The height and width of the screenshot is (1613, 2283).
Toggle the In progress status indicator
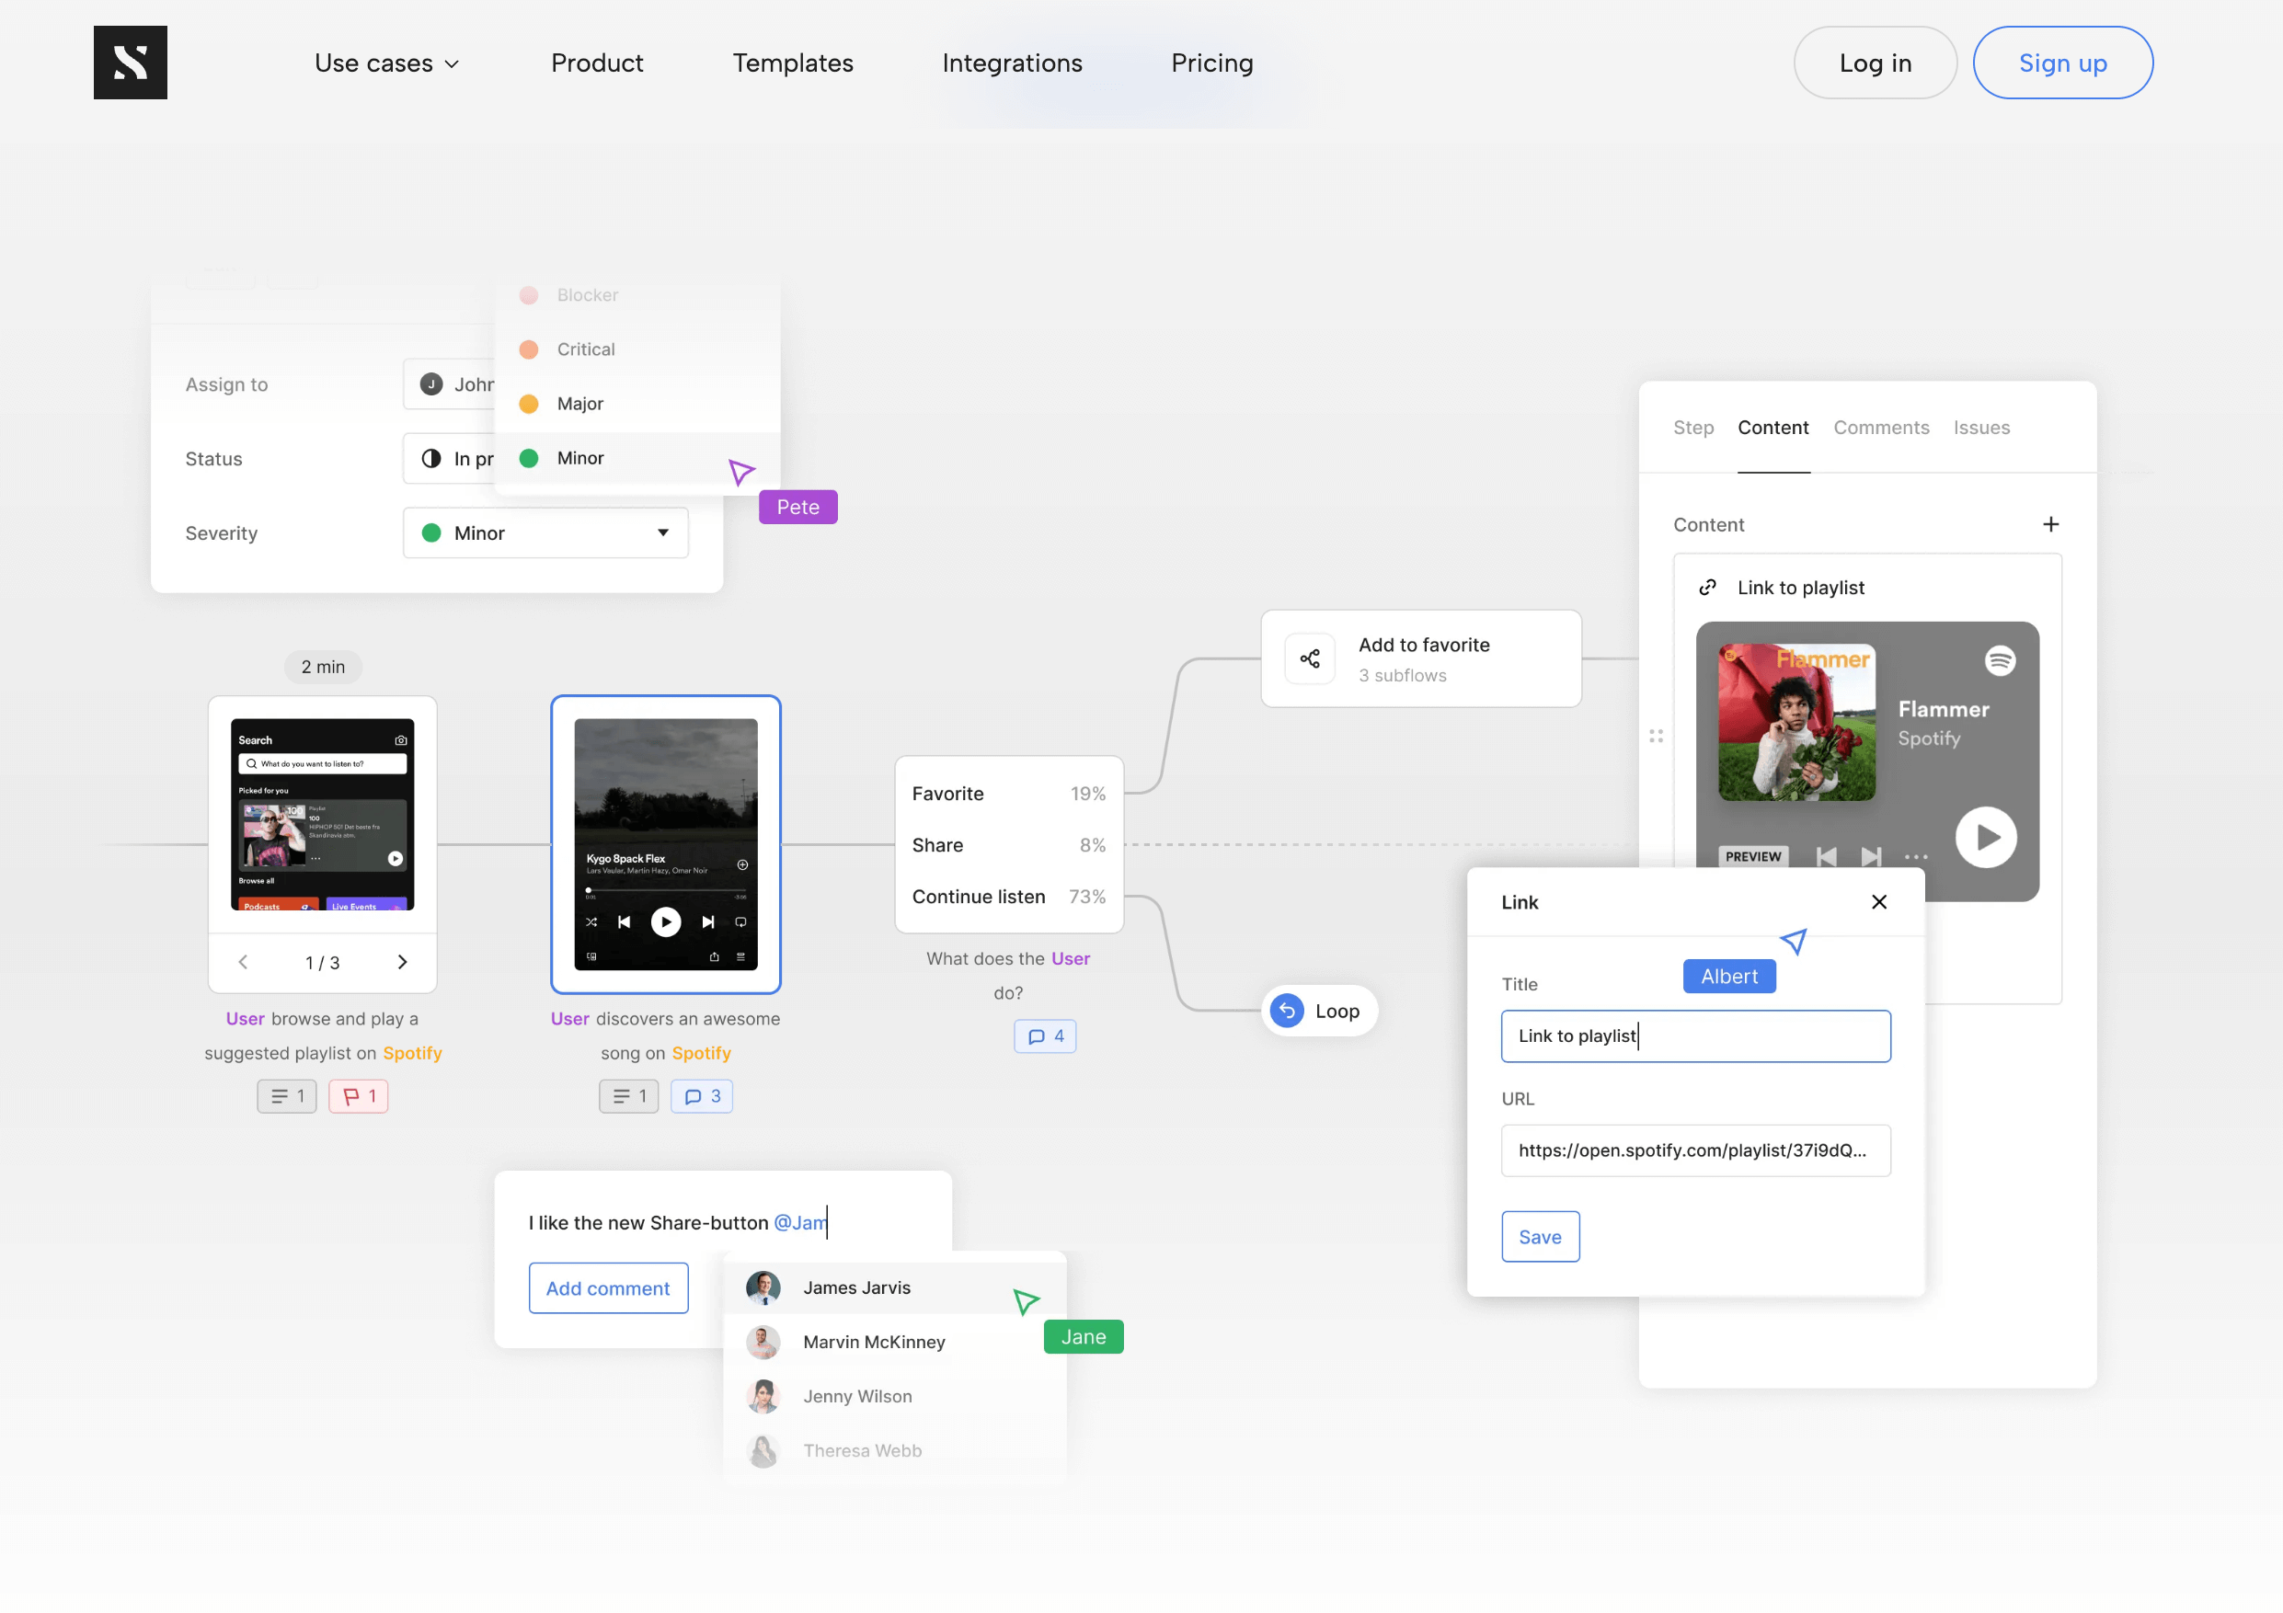tap(431, 458)
